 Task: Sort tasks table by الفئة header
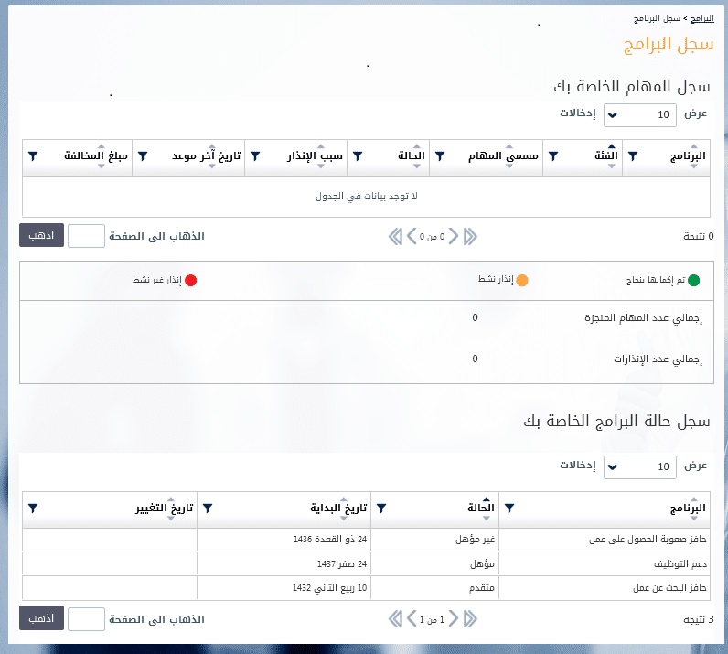click(x=605, y=156)
